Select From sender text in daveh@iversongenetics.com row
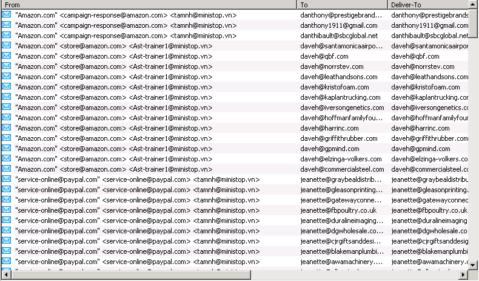Image resolution: width=479 pixels, height=281 pixels. tap(113, 108)
